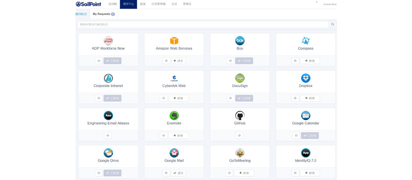Open info for Dropbox
Image resolution: width=412 pixels, height=180 pixels.
click(295, 98)
